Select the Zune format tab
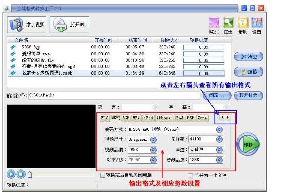283x194 pixels. pos(202,118)
